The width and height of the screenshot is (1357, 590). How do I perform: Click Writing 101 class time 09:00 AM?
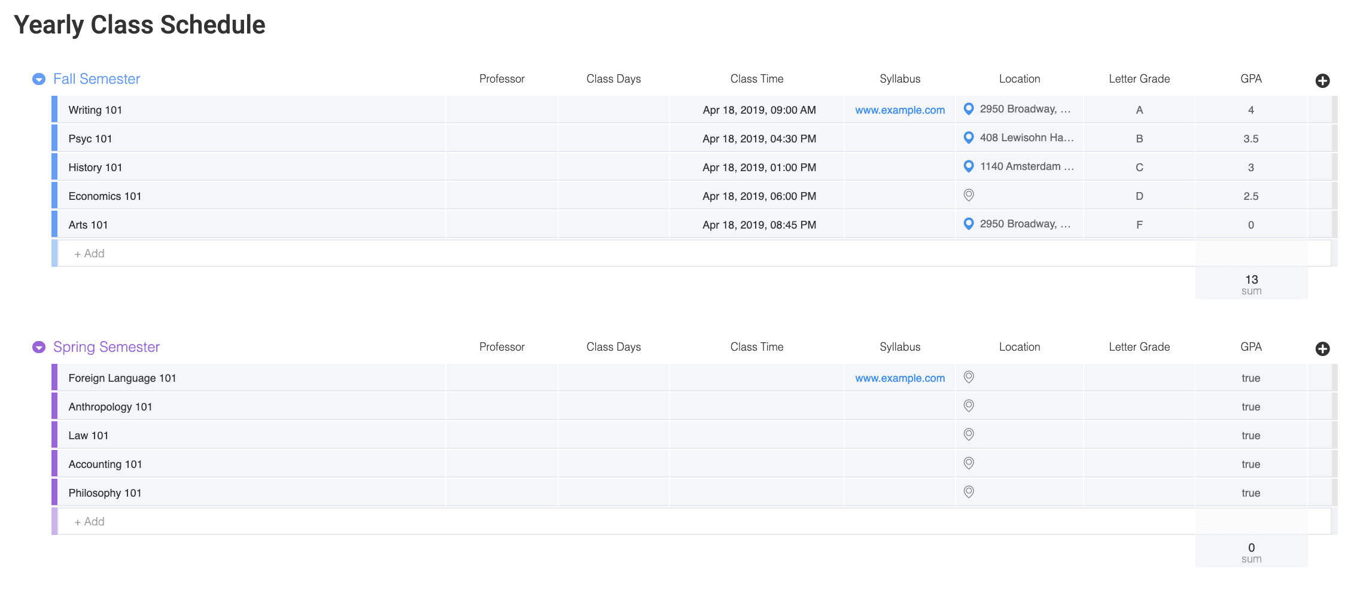tap(759, 110)
